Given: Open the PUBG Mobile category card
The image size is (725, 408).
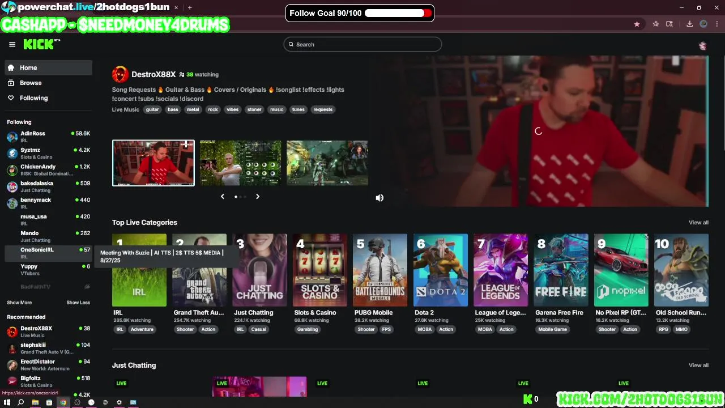Looking at the screenshot, I should click(381, 270).
